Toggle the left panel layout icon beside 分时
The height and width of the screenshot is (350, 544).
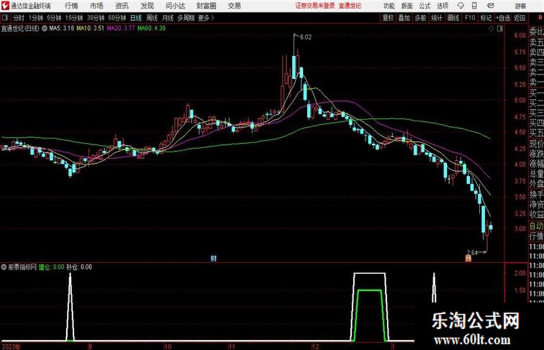(5, 18)
